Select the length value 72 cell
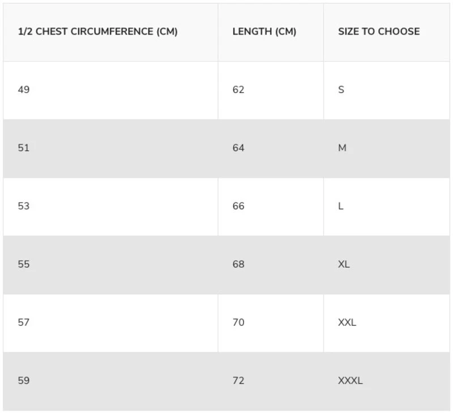This screenshot has width=453, height=413. [x=238, y=381]
